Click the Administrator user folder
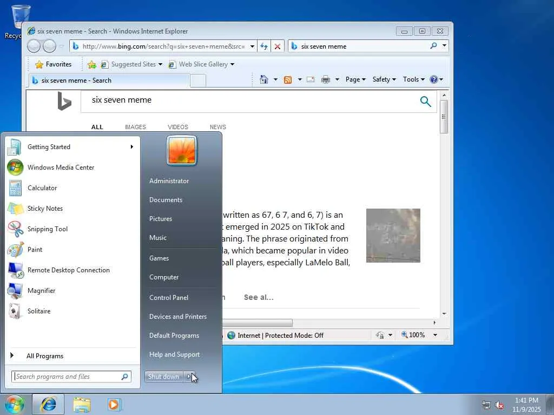The width and height of the screenshot is (554, 415). click(169, 180)
